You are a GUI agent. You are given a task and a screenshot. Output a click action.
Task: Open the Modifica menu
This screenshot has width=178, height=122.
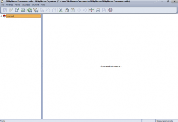pyautogui.click(x=10, y=5)
